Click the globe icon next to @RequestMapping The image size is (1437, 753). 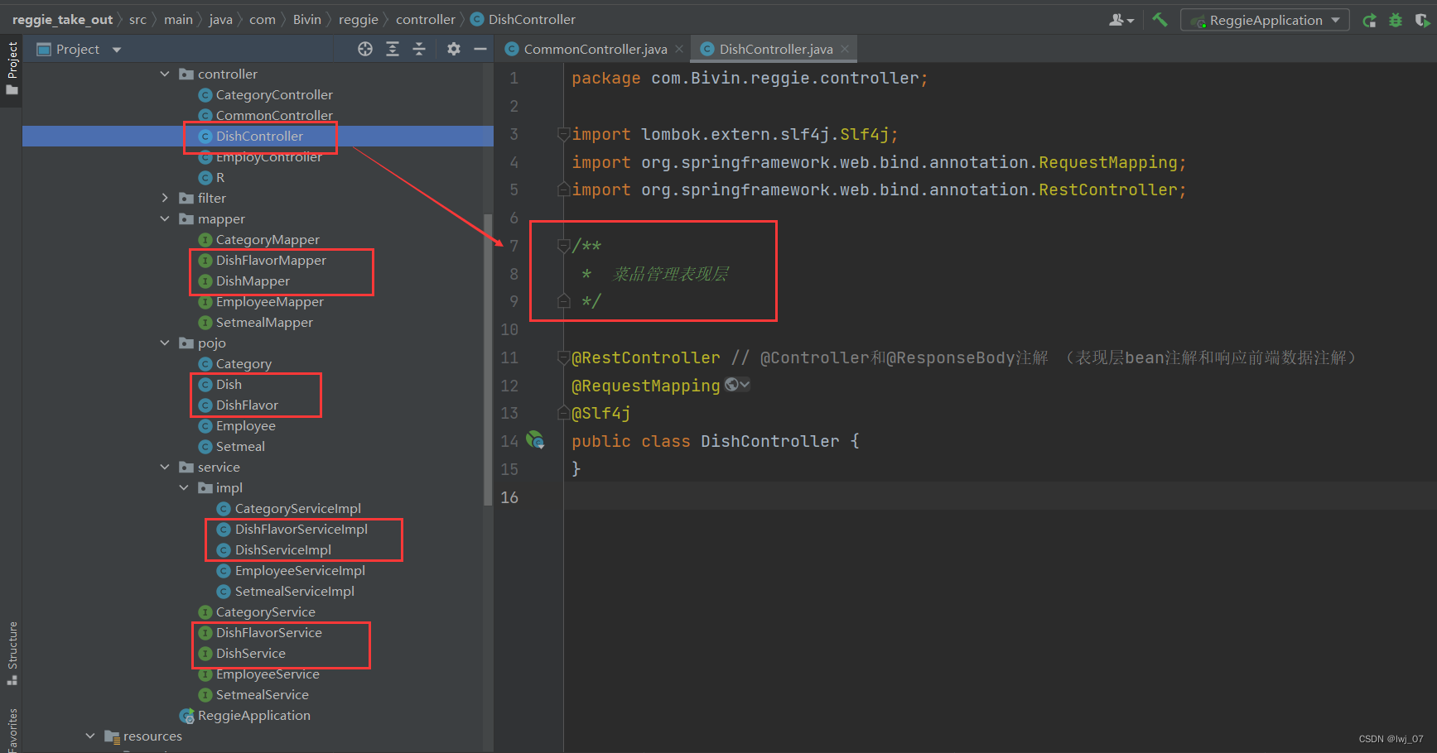(x=731, y=384)
